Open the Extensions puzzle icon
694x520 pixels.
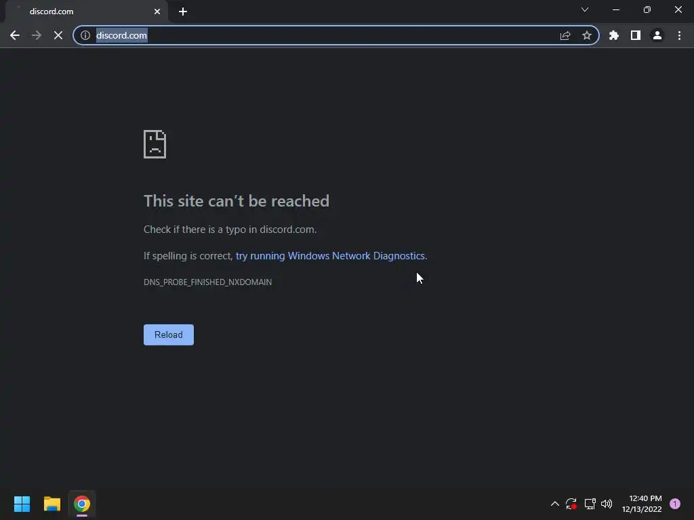tap(614, 35)
